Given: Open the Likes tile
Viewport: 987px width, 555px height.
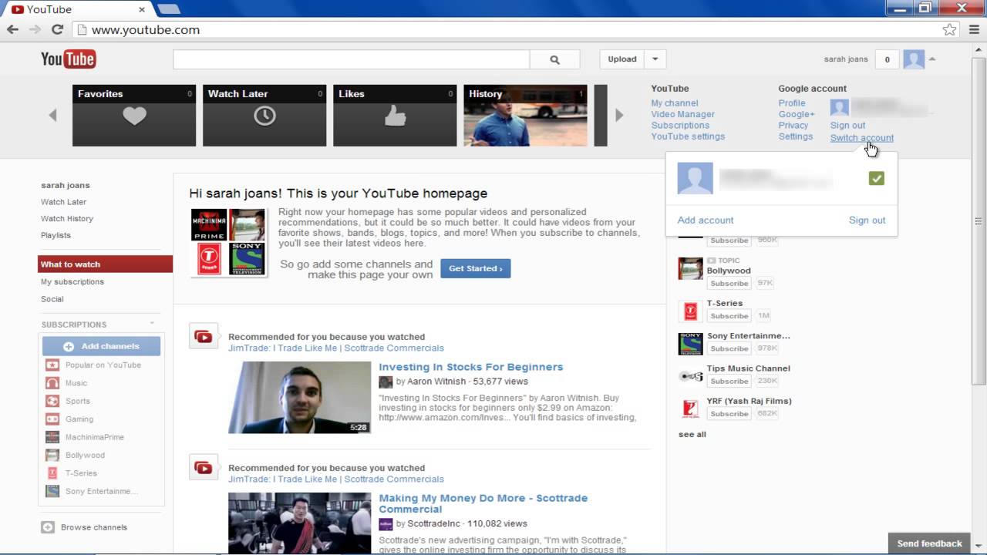Looking at the screenshot, I should point(395,116).
